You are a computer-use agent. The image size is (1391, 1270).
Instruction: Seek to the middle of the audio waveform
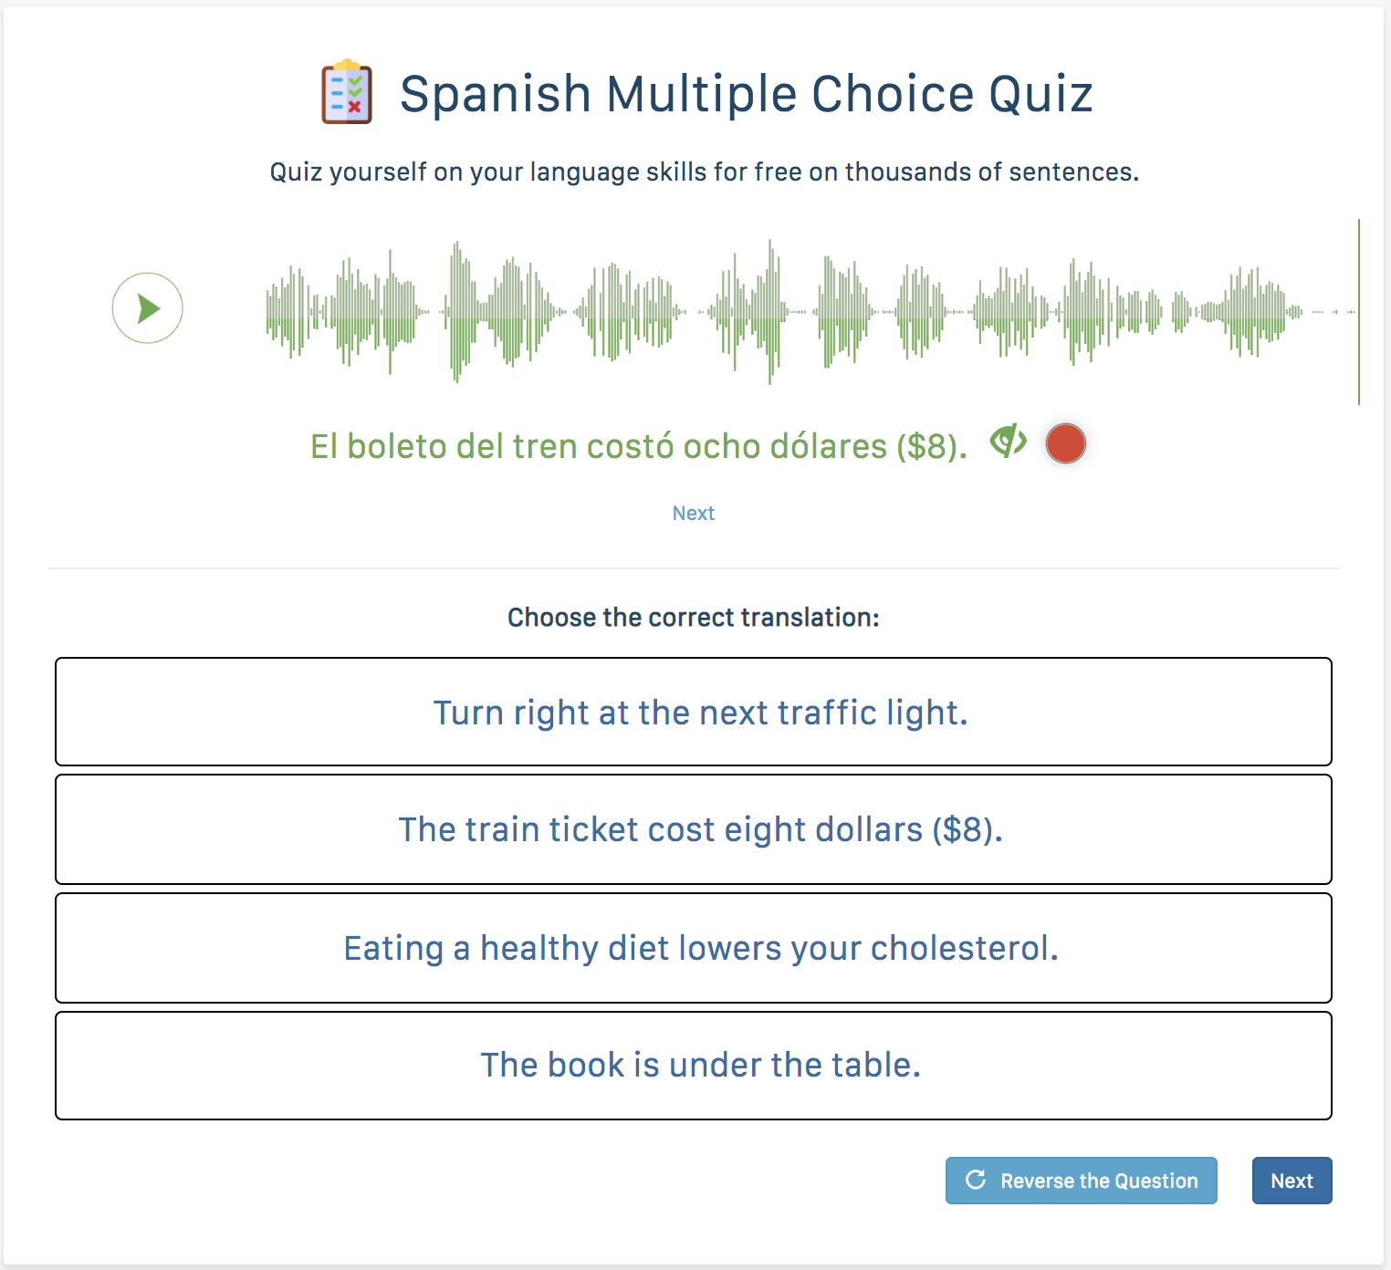coord(811,312)
